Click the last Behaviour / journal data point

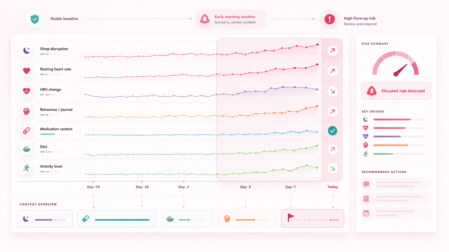point(317,106)
